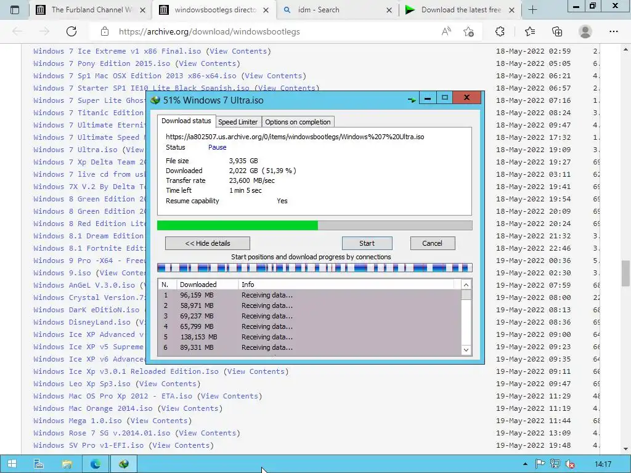The width and height of the screenshot is (631, 473).
Task: Switch to Download the latest free tab
Action: [460, 10]
